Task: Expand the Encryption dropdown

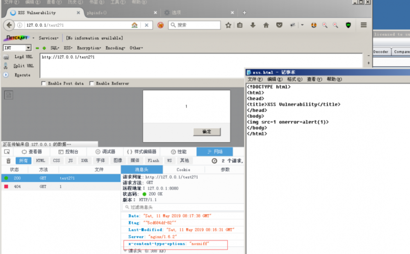Action: pos(89,48)
